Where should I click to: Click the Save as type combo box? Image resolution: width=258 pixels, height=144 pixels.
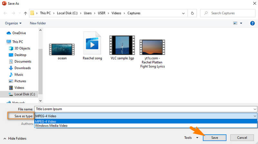(x=146, y=116)
